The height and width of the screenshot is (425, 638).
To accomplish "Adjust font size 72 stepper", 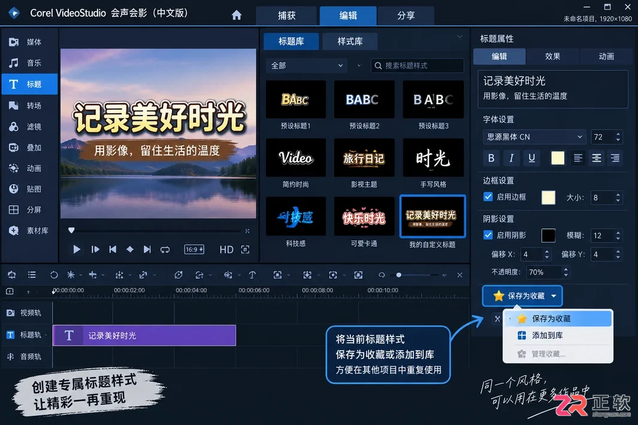I will click(618, 137).
